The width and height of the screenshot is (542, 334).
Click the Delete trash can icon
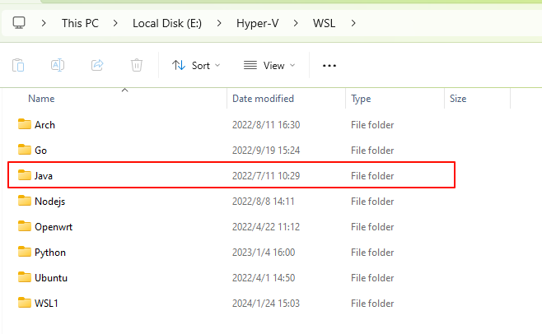point(137,65)
